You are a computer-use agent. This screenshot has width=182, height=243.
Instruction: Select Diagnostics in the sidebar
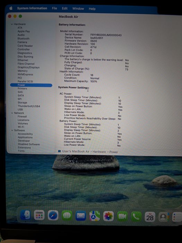pyautogui.click(x=25, y=53)
